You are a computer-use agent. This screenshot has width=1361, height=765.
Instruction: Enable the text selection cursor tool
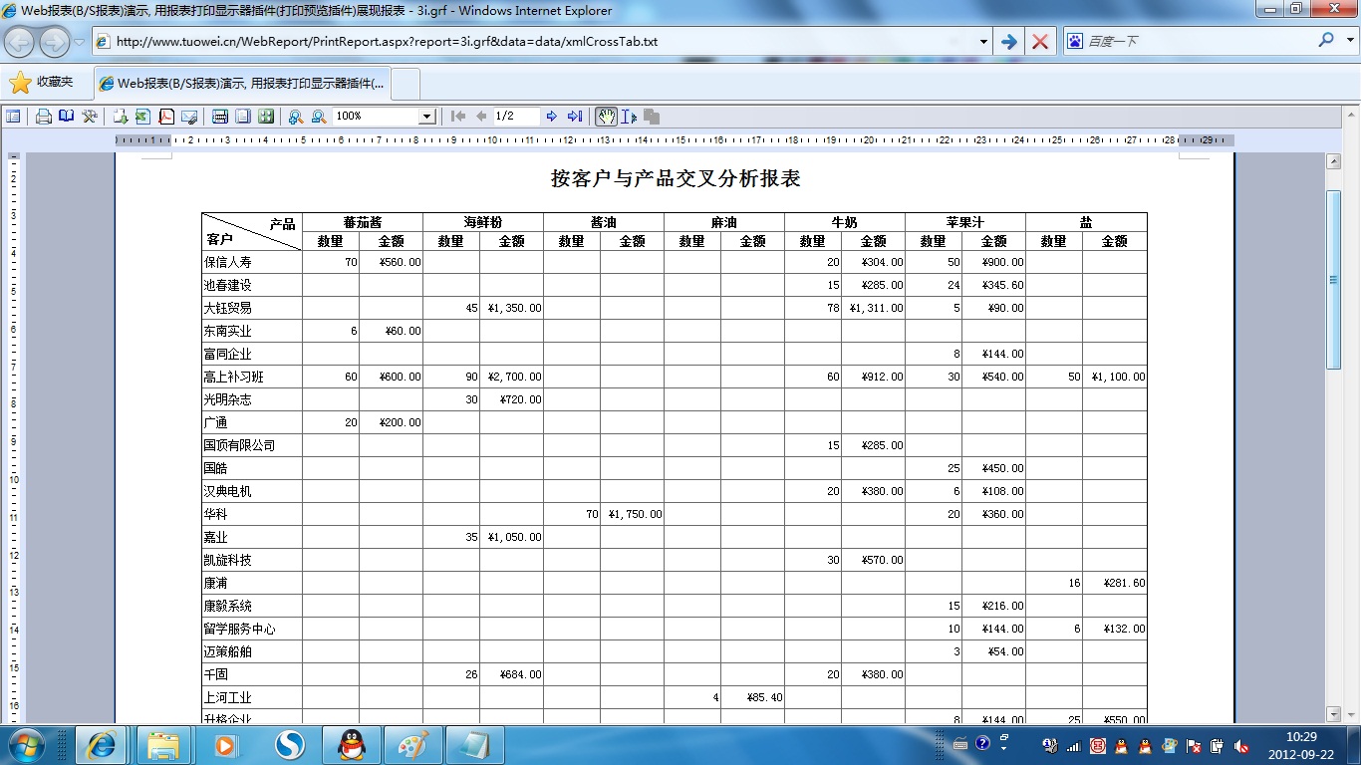[x=629, y=117]
